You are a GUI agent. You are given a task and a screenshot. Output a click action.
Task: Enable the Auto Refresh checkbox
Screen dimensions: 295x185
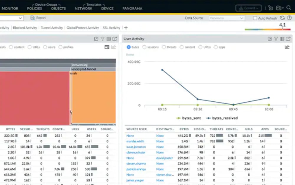click(x=255, y=18)
